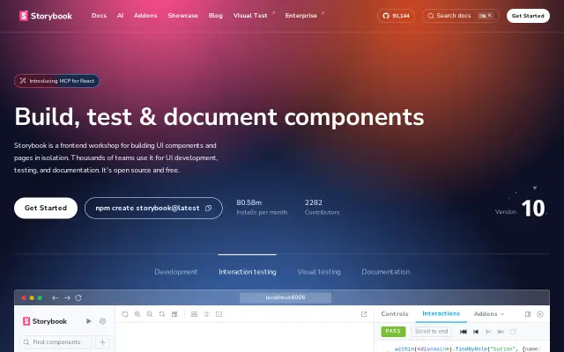Expand the Addons dropdown in panel
564x352 pixels.
point(489,314)
